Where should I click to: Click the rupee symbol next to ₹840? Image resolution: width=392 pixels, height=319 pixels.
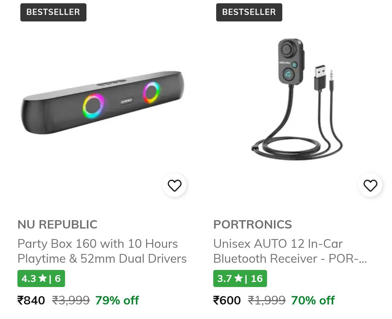coord(20,300)
